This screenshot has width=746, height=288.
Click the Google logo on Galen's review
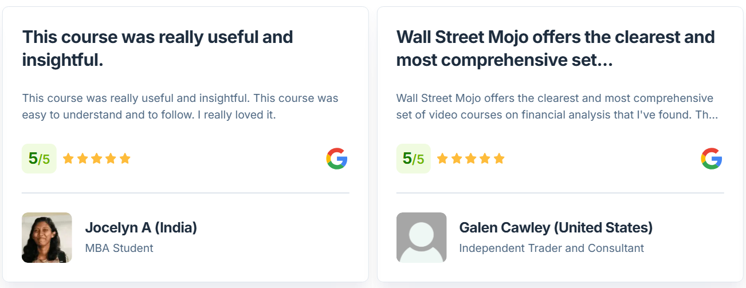pos(712,159)
